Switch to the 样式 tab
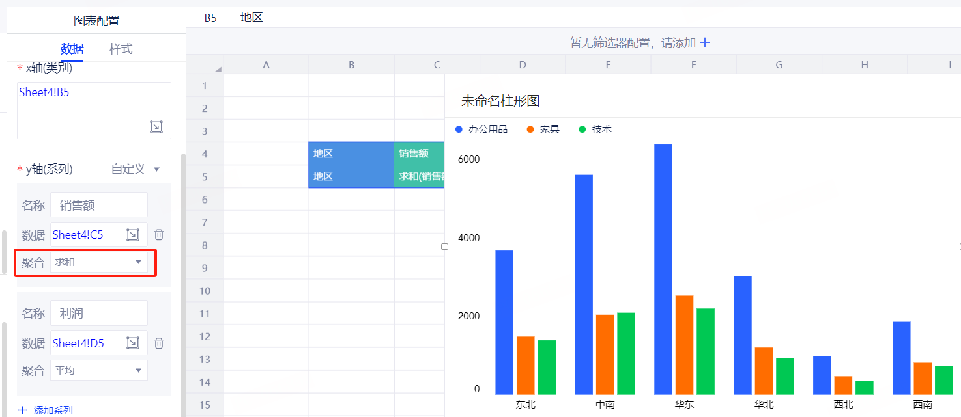 (121, 49)
